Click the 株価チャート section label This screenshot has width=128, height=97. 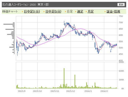click(x=10, y=11)
